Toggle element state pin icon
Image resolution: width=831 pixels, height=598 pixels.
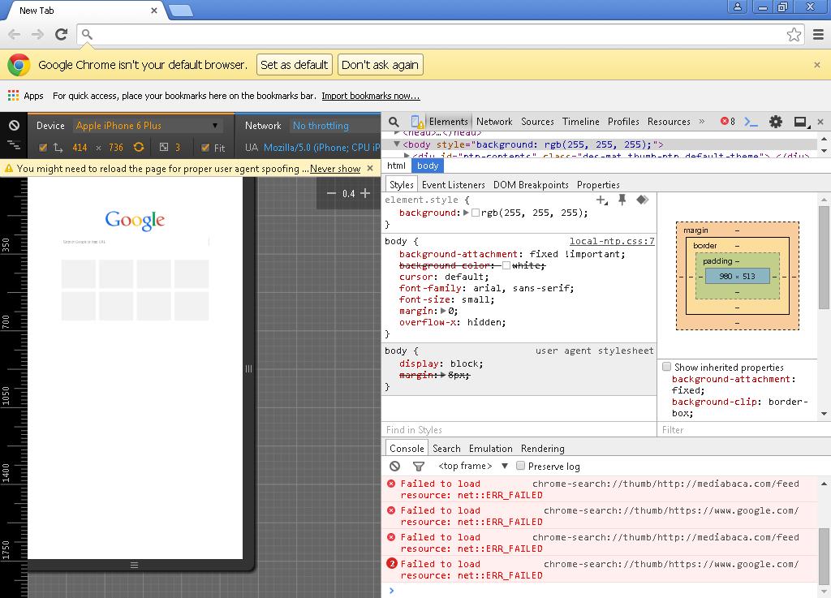coord(622,200)
